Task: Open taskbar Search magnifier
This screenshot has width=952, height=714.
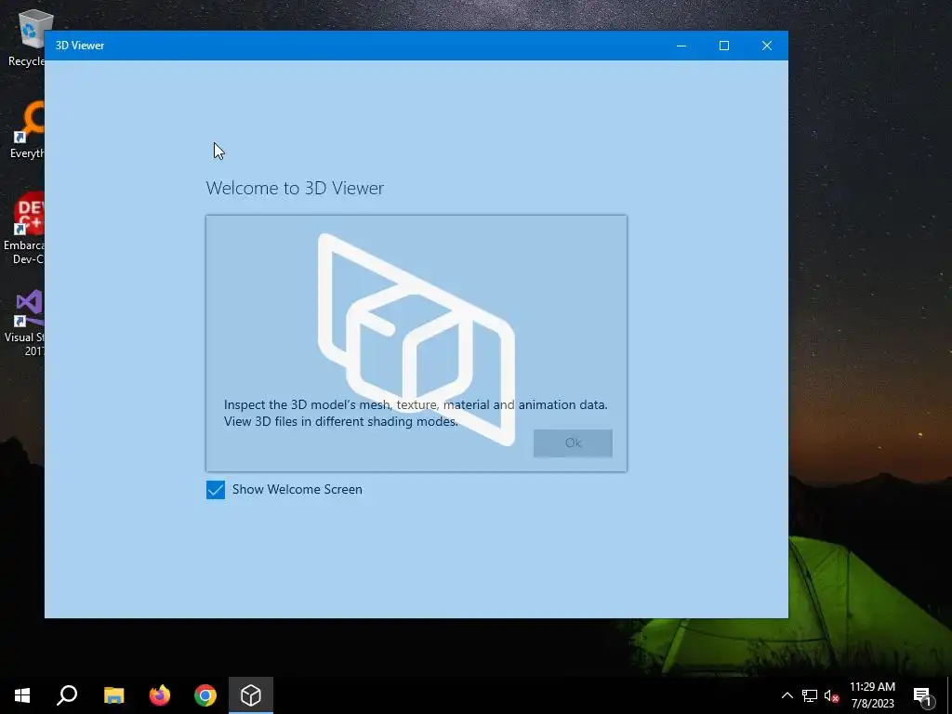Action: click(67, 695)
